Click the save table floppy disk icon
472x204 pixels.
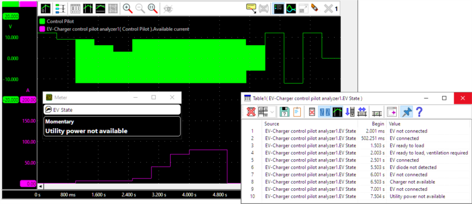coord(285,112)
